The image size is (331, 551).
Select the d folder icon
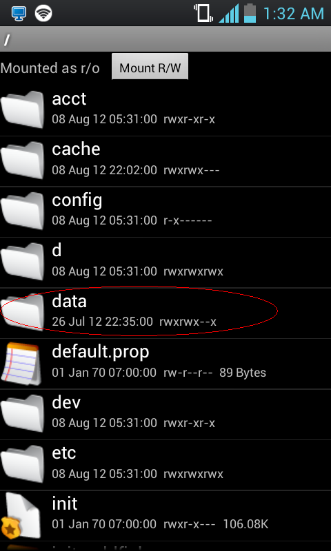(x=22, y=262)
